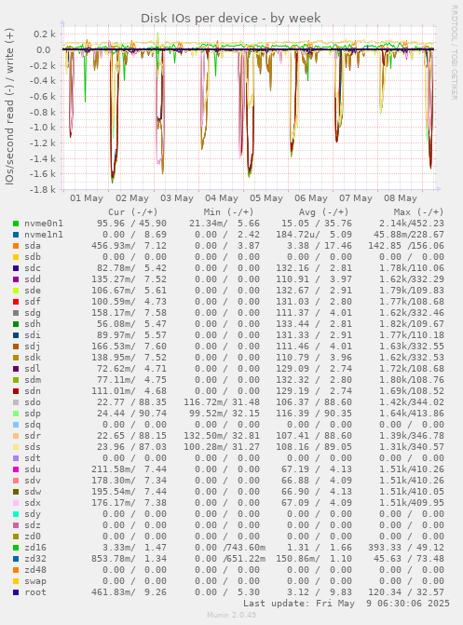Click the '01 May' x-axis label
The height and width of the screenshot is (625, 463).
[x=87, y=198]
